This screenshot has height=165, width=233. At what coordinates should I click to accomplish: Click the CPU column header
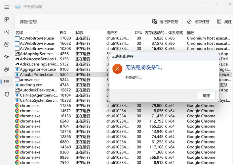pyautogui.click(x=138, y=33)
